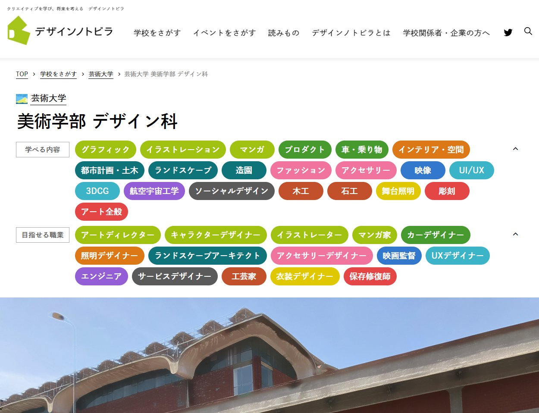Open the デザインノトビラとは menu item
The height and width of the screenshot is (413, 539).
tap(351, 33)
